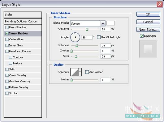Viewport: 164px width, 122px height.
Task: Open the Blend Mode dropdown arrow
Action: [103, 23]
